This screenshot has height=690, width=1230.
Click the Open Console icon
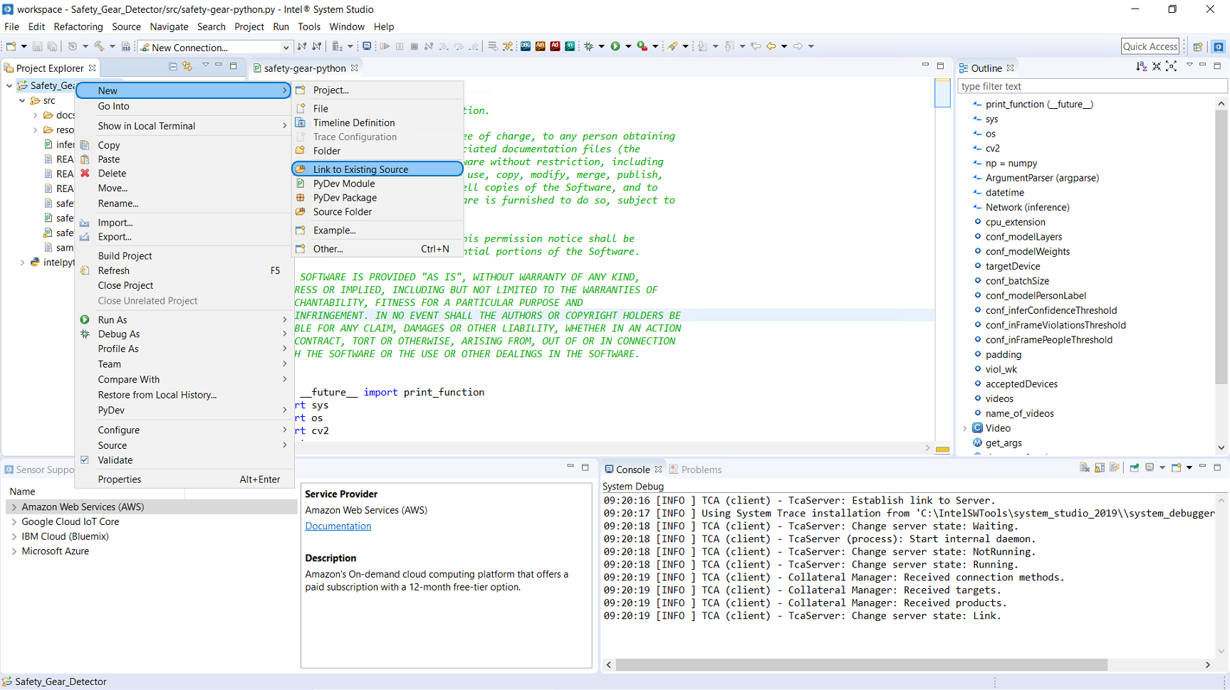coord(1177,467)
